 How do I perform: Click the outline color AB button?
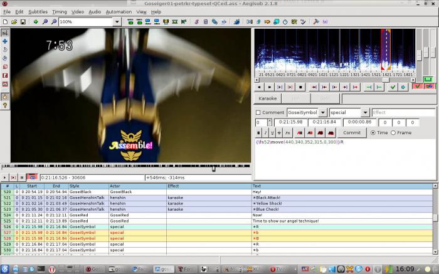click(320, 133)
